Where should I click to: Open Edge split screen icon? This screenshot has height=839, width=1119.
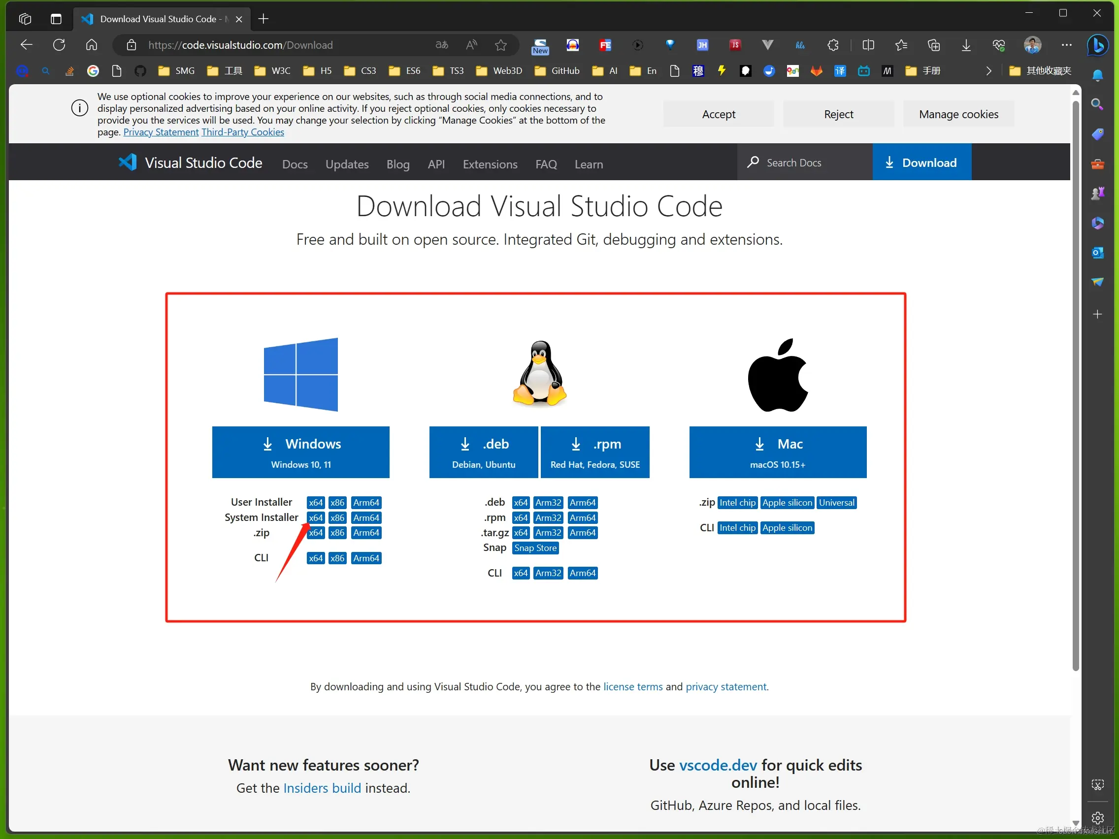coord(868,45)
